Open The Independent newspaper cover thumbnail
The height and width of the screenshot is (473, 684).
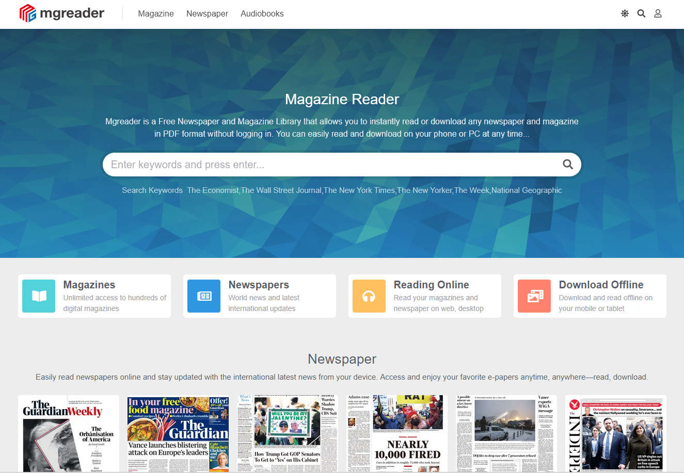tap(616, 433)
